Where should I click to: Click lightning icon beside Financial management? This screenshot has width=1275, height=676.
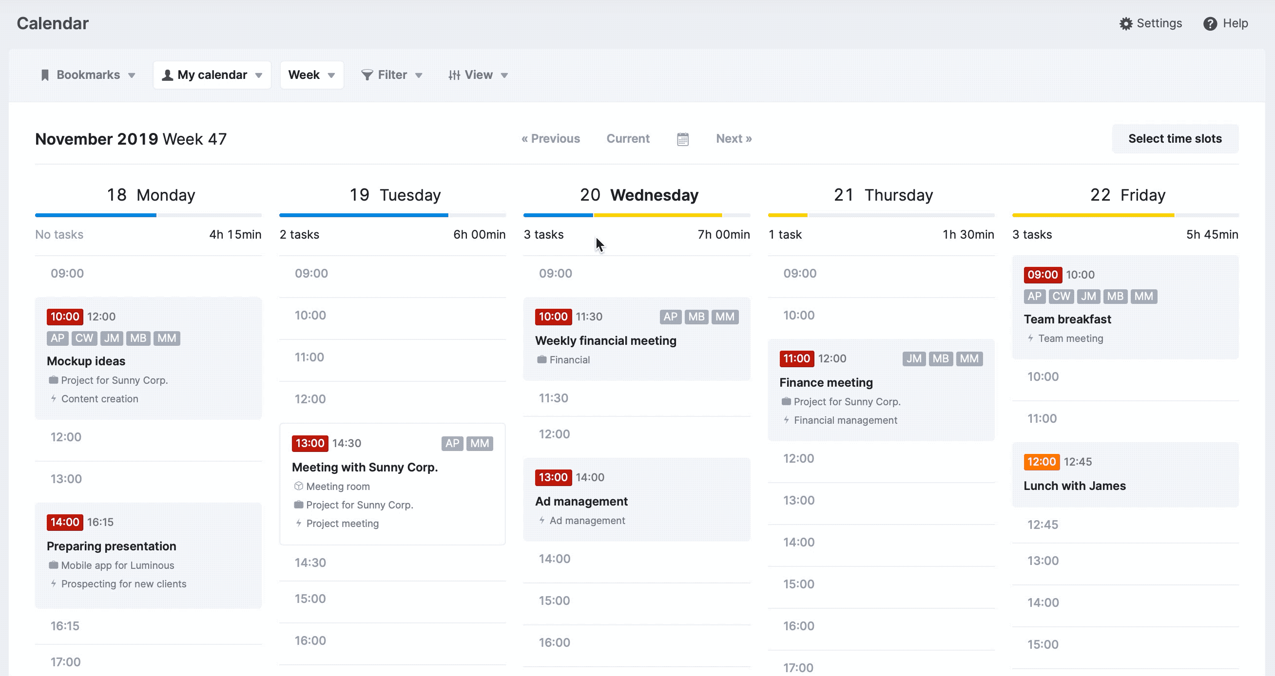coord(786,420)
